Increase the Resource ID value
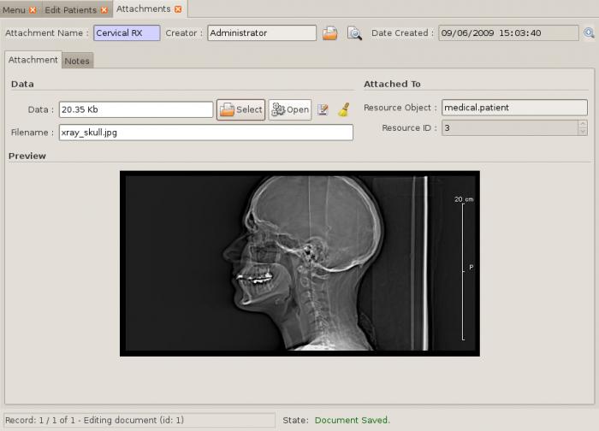This screenshot has height=431, width=599. pyautogui.click(x=583, y=124)
